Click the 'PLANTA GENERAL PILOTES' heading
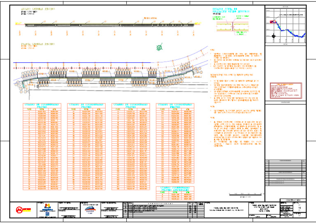 (38, 44)
